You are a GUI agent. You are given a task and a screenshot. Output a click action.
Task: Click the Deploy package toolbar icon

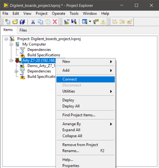[122, 22]
